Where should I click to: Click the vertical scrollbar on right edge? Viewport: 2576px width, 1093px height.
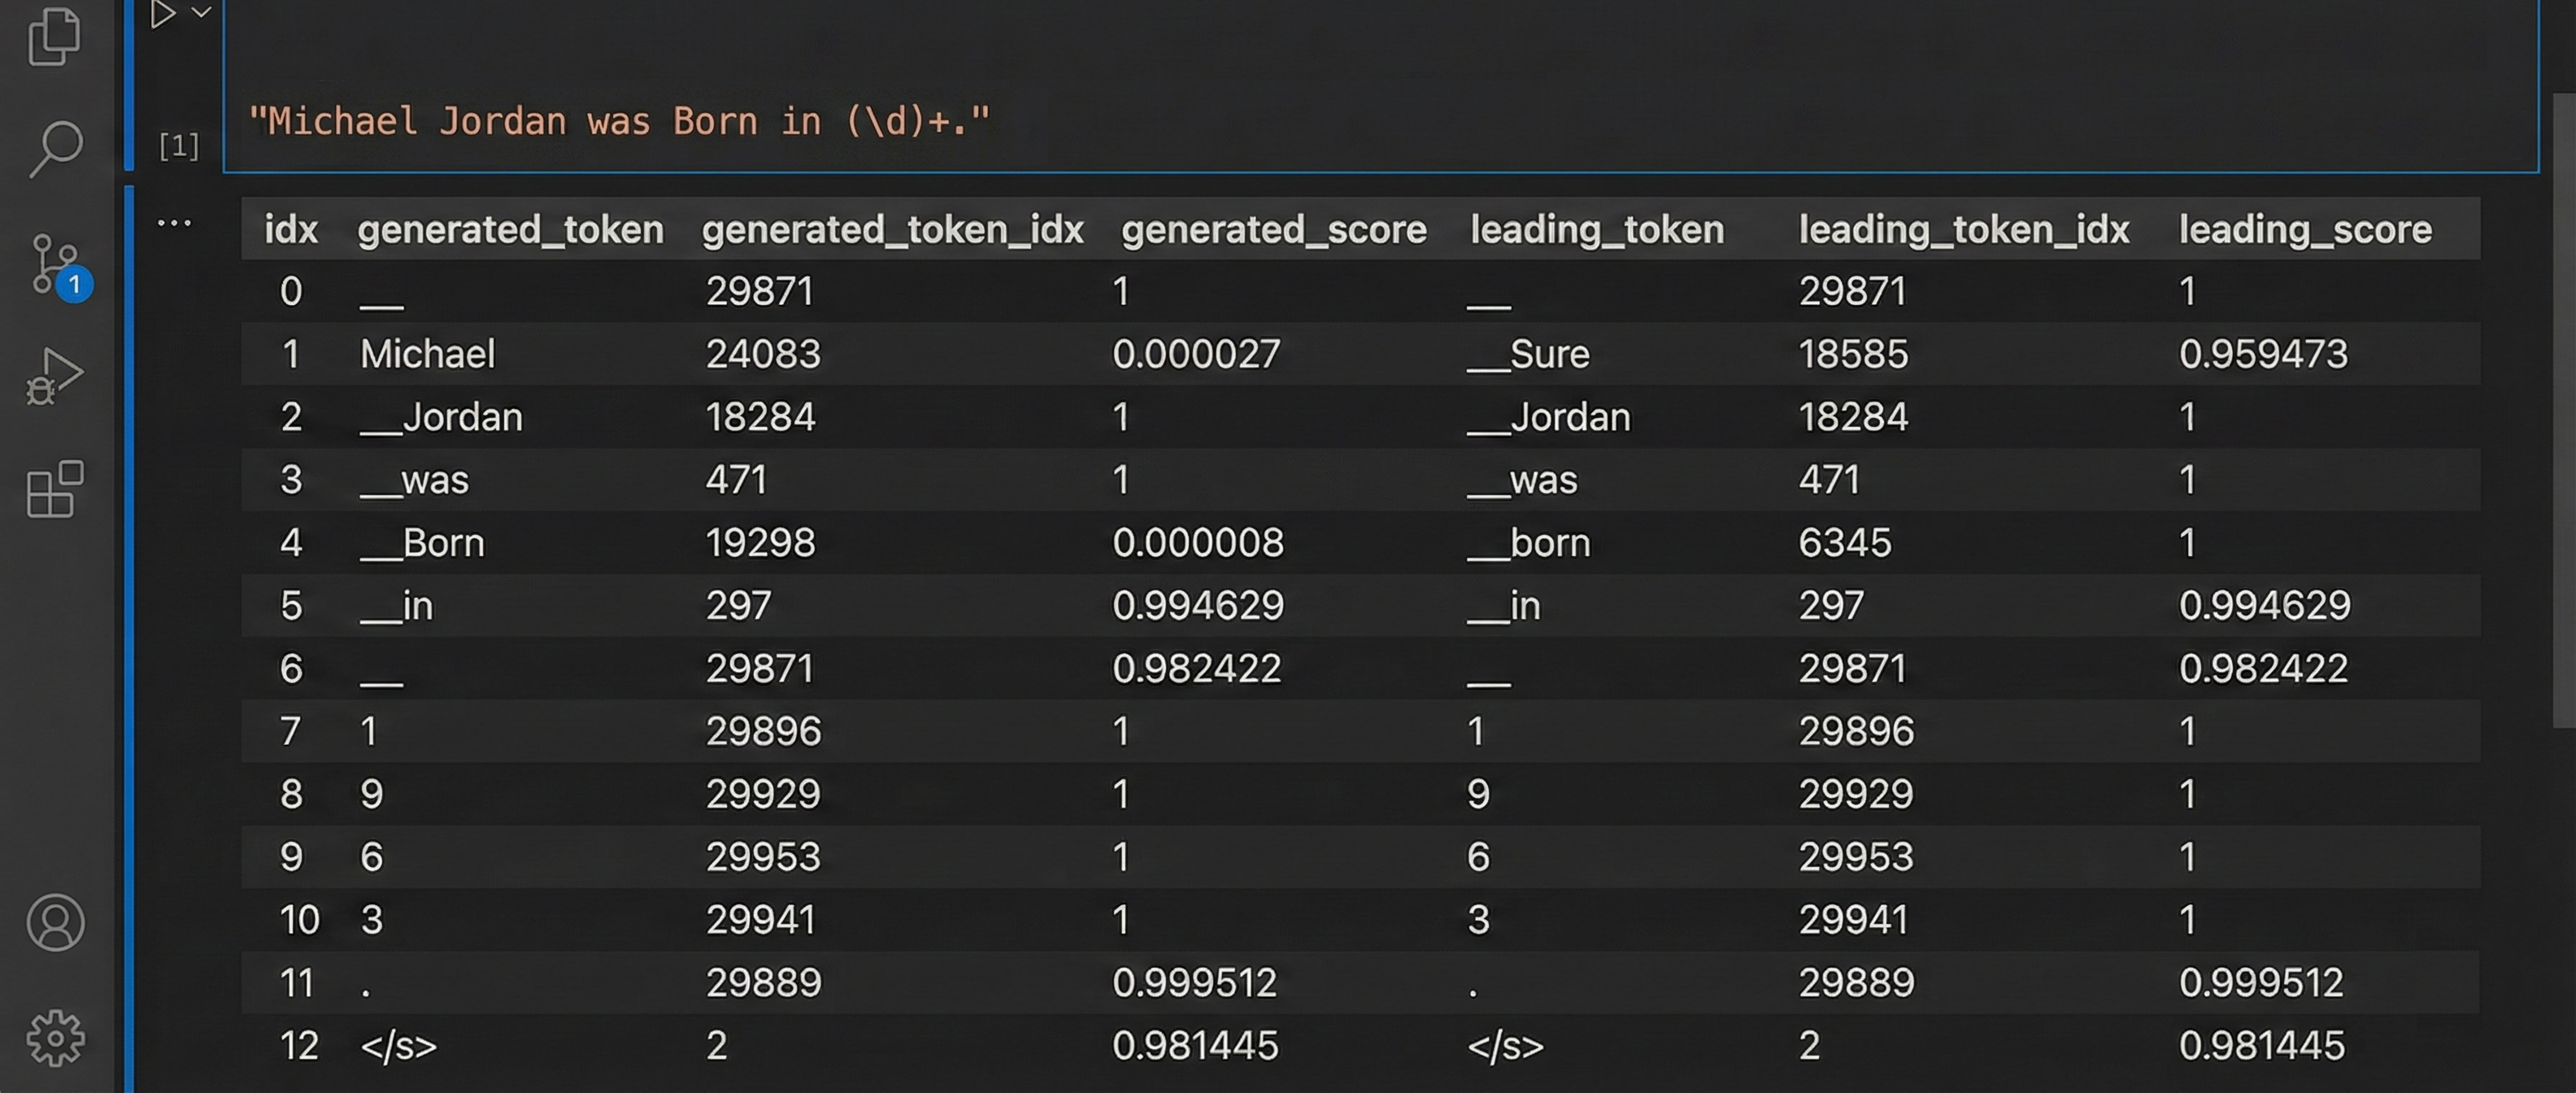pos(2563,410)
